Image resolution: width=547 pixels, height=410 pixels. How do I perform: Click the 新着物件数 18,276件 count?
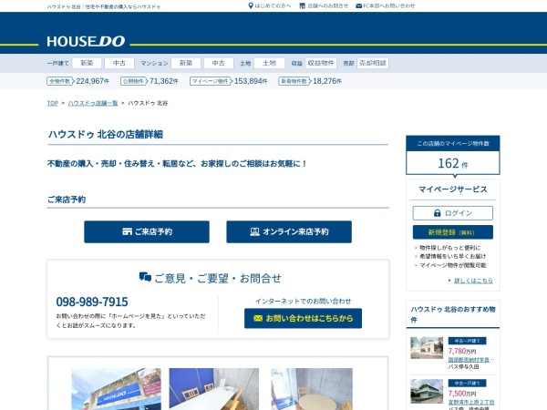click(x=310, y=81)
